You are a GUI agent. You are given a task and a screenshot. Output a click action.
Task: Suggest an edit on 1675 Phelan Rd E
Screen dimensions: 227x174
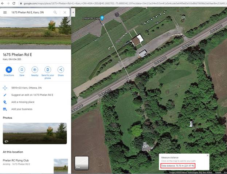pos(32,95)
